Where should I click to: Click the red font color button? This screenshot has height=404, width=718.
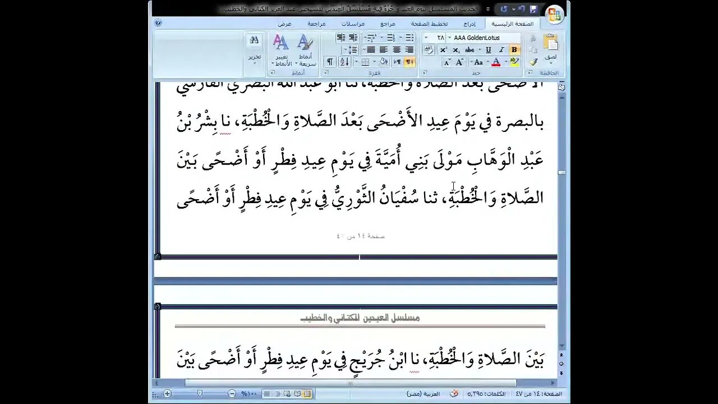pos(496,62)
